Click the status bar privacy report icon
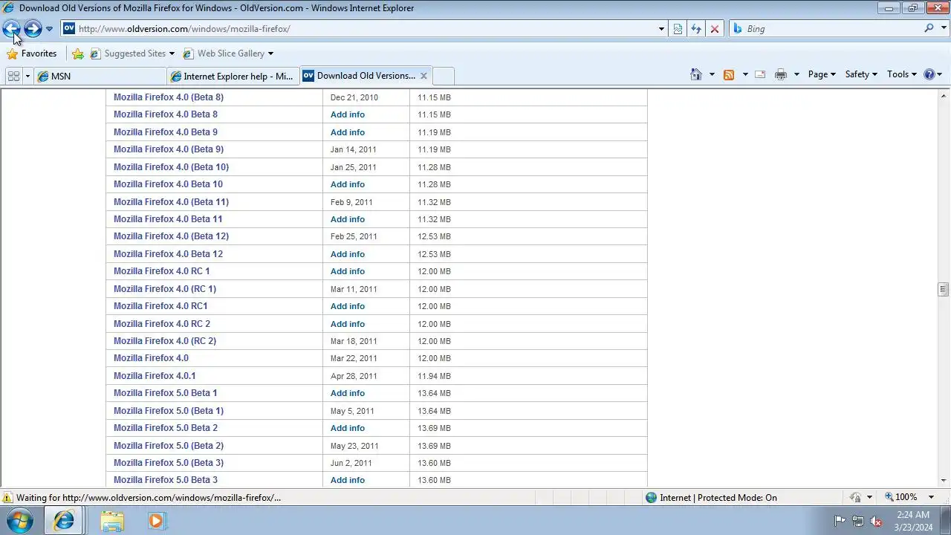This screenshot has width=951, height=535. (x=855, y=497)
